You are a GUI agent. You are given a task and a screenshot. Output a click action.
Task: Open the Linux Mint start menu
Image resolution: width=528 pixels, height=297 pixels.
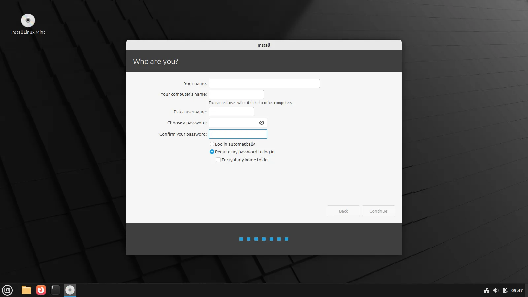(7, 290)
